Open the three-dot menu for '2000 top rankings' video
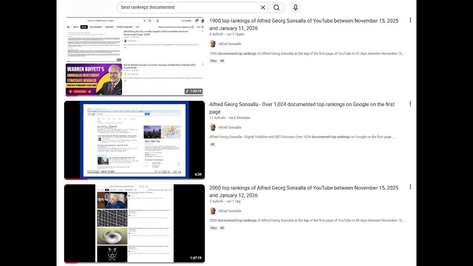Viewport: 473px width, 266px height. (410, 187)
